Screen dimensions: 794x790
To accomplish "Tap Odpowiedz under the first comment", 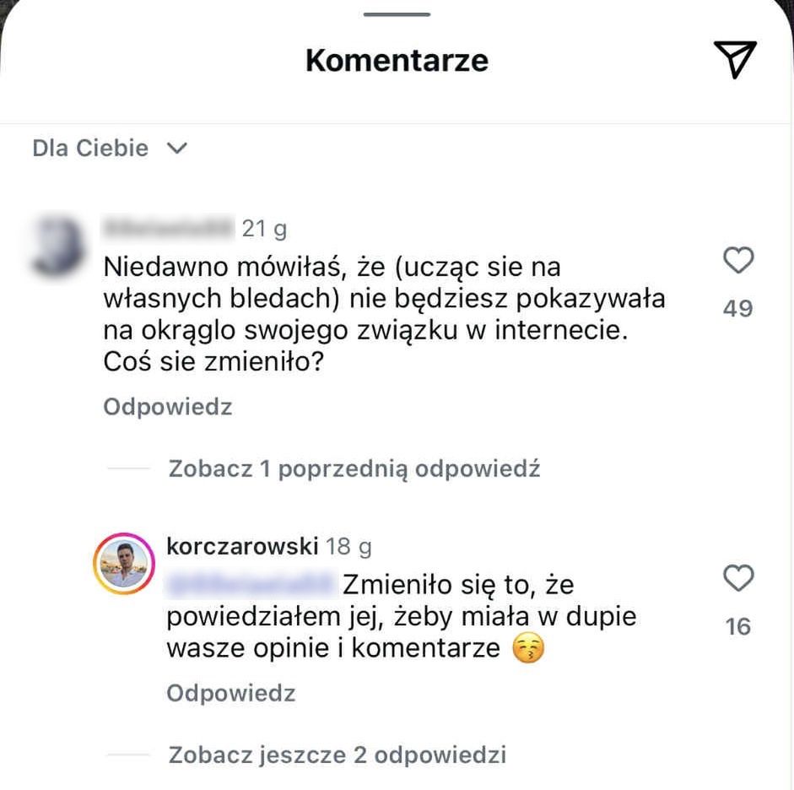I will pyautogui.click(x=167, y=407).
